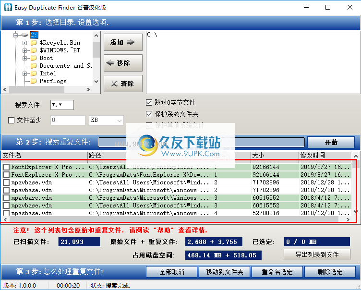The width and height of the screenshot is (361, 291).
Task: Click the 大小 column header
Action: (275, 156)
